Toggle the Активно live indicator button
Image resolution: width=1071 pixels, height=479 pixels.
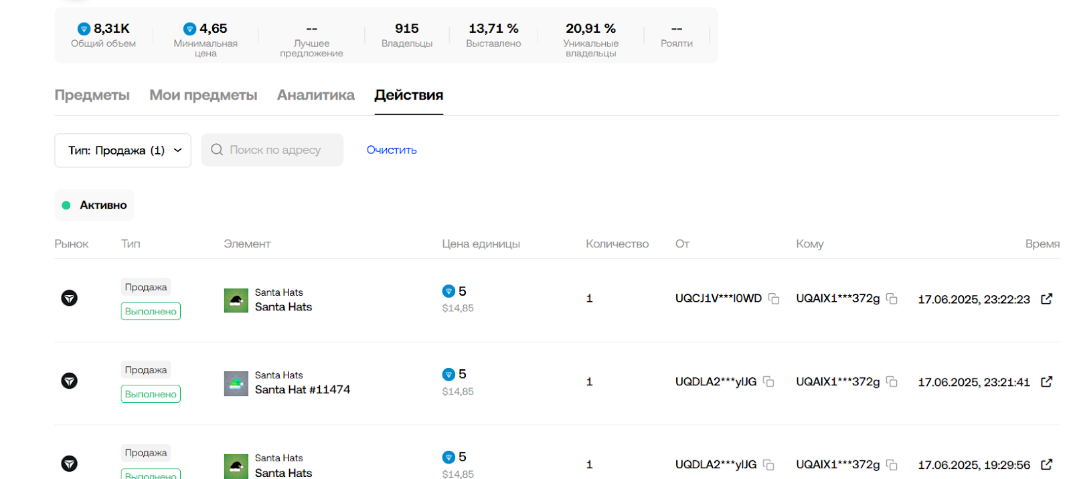click(x=94, y=205)
